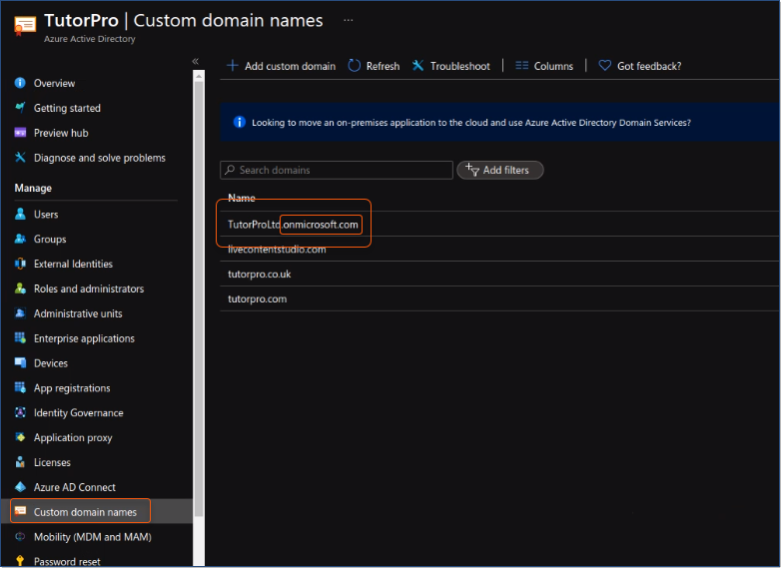This screenshot has width=783, height=570.
Task: Click the Licenses icon
Action: coord(20,463)
